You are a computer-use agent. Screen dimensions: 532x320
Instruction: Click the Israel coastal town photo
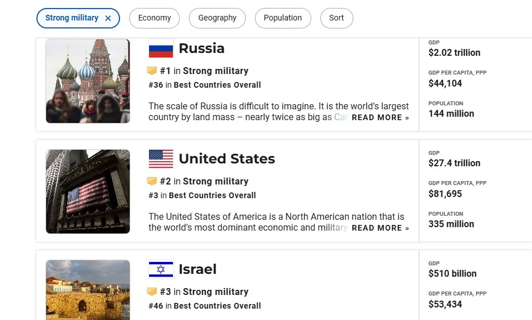tap(88, 290)
